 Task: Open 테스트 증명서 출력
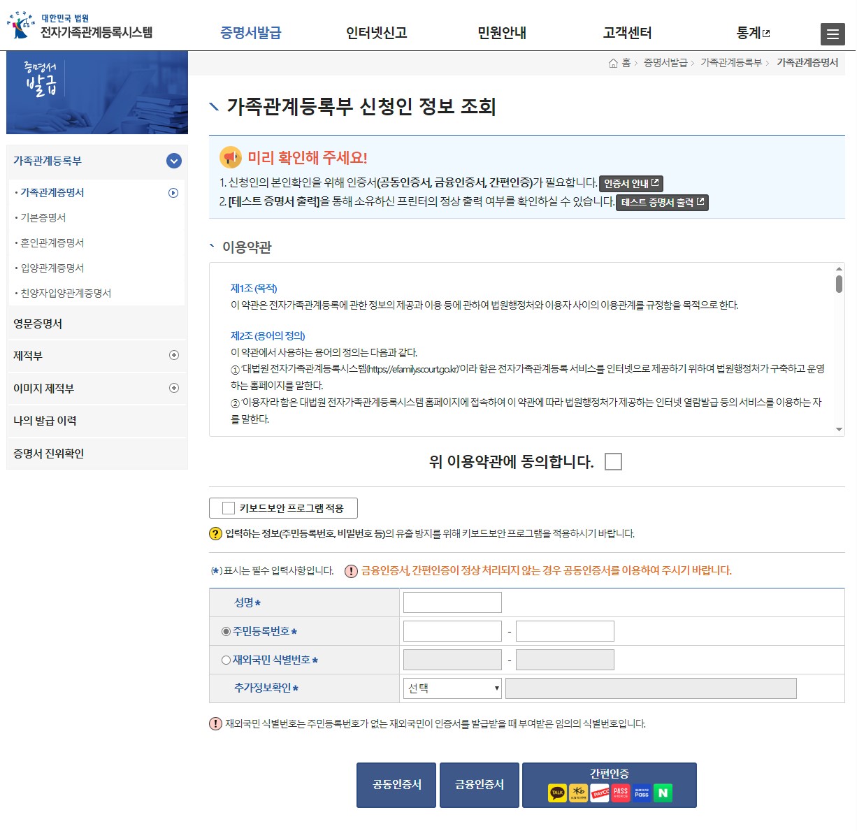coord(660,203)
